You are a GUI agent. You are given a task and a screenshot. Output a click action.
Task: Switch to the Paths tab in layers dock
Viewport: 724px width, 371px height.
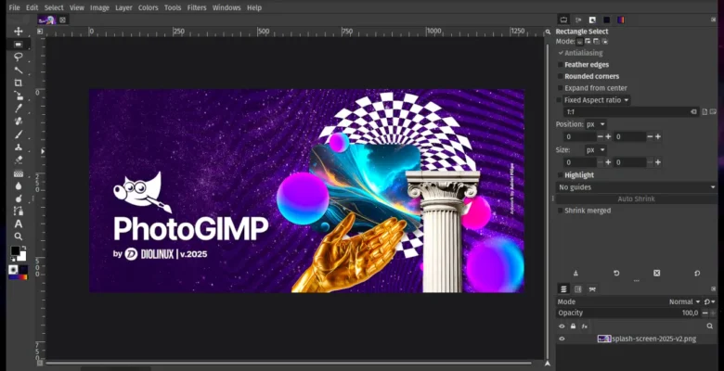(x=592, y=289)
